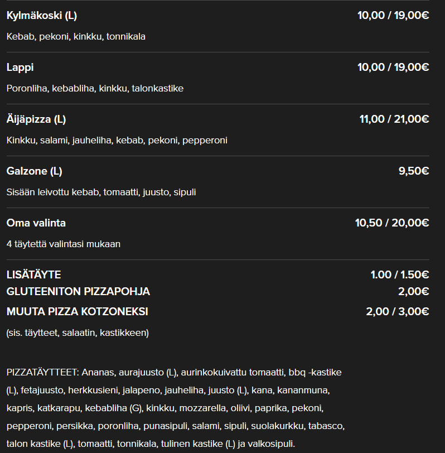
Task: Click the PIZZATÄYTTEET toppings paragraph
Action: (x=176, y=408)
